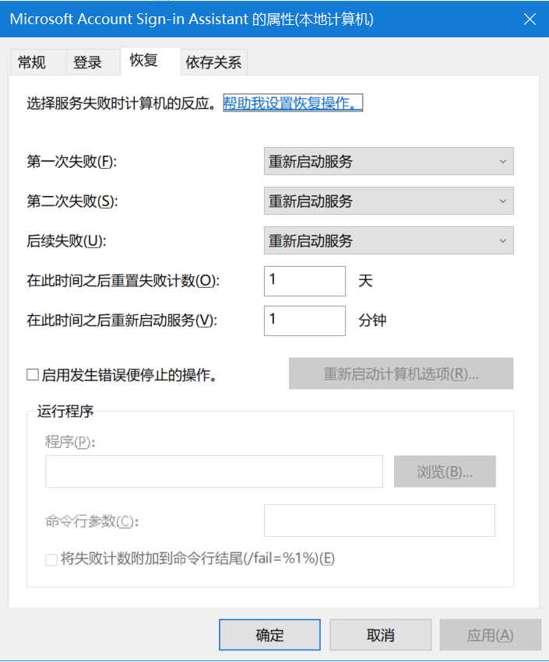Click the 命令行参数 input field
The width and height of the screenshot is (549, 662).
pyautogui.click(x=379, y=520)
